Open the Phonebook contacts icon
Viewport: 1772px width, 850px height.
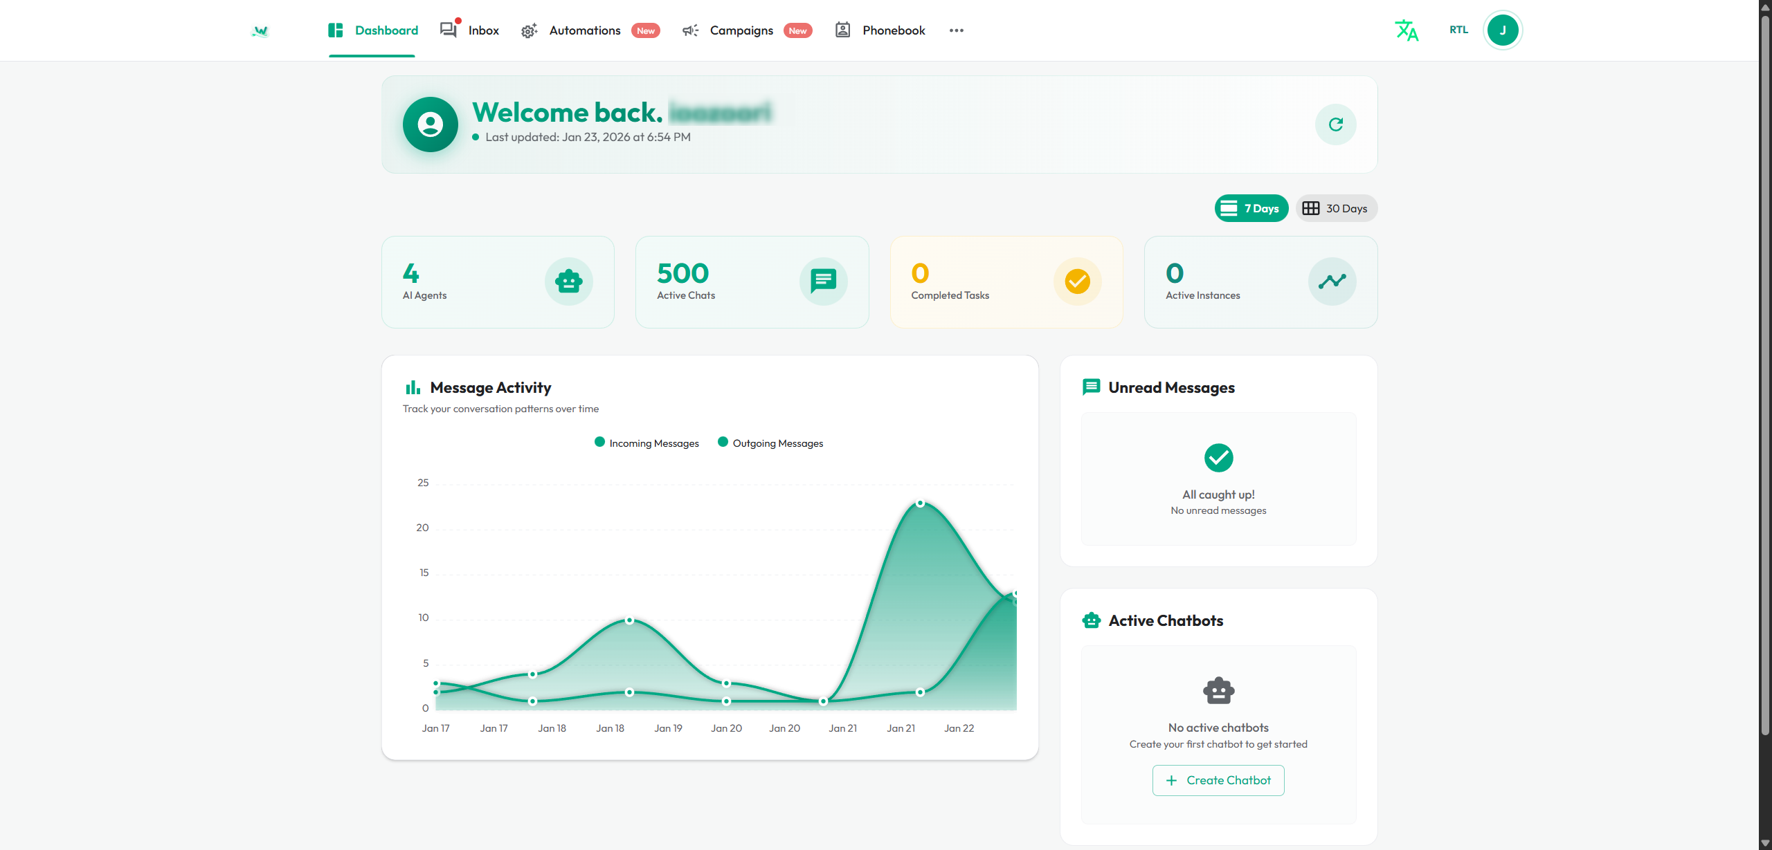tap(842, 30)
